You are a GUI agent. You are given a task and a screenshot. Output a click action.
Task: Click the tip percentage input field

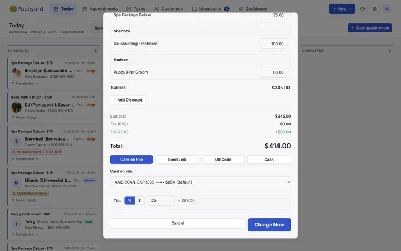pyautogui.click(x=161, y=201)
